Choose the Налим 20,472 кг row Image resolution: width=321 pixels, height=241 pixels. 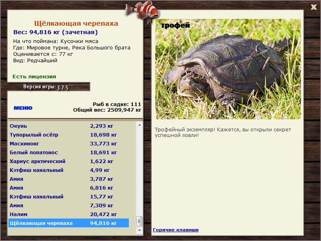[x=69, y=214]
